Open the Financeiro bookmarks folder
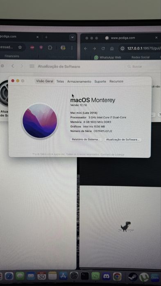Viewport: 161px width, 286px height. point(12,56)
